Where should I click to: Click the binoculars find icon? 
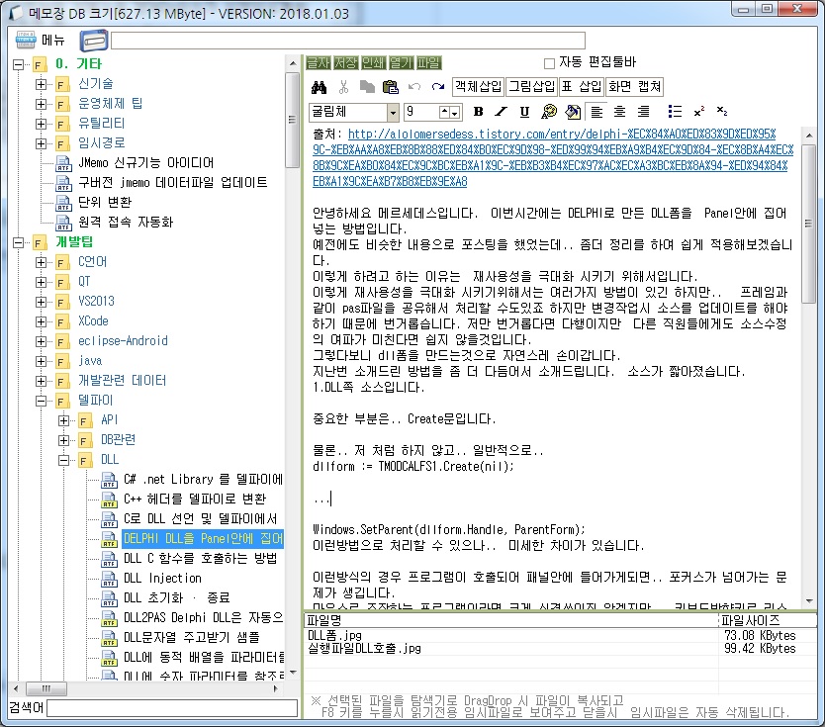click(x=319, y=86)
